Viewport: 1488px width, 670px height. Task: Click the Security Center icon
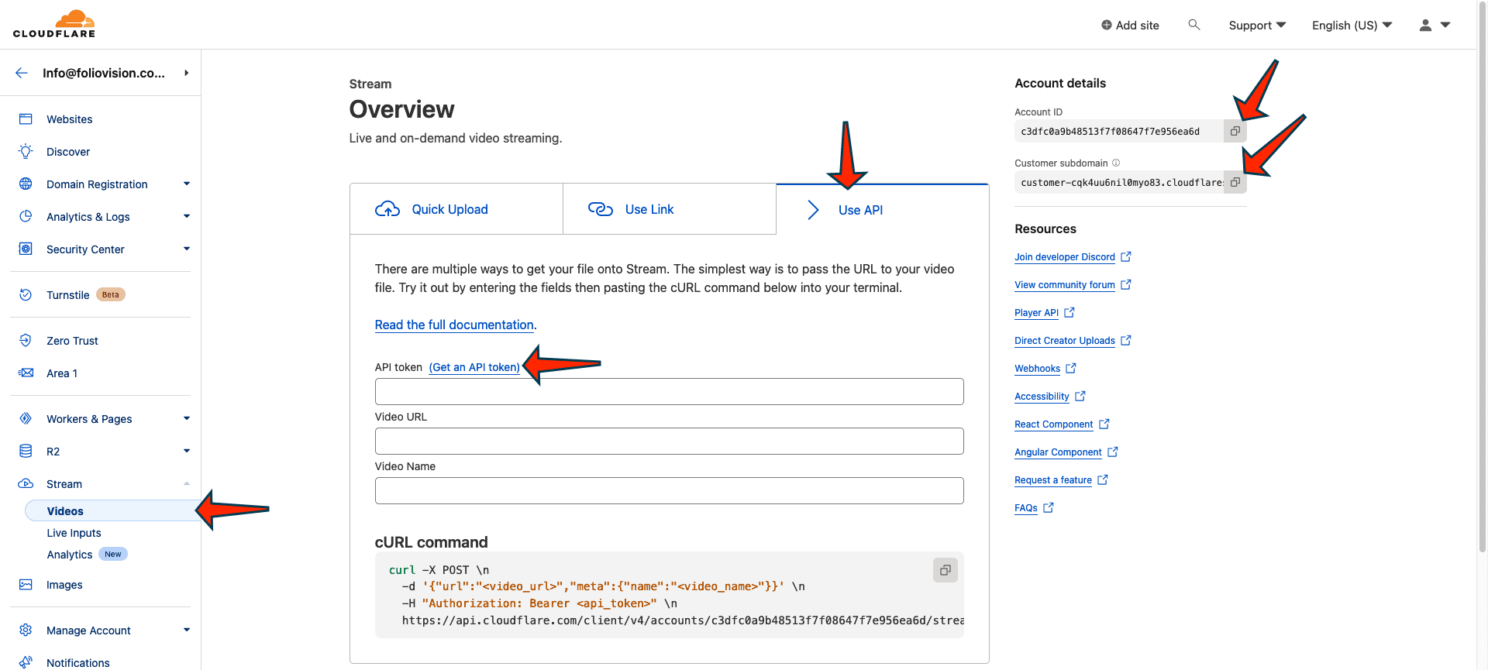click(x=26, y=249)
